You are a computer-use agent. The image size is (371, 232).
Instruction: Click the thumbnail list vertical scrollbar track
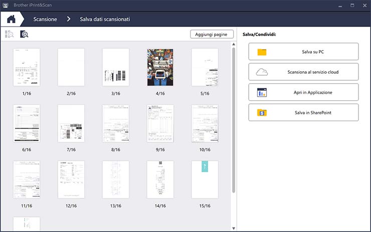pos(234,210)
